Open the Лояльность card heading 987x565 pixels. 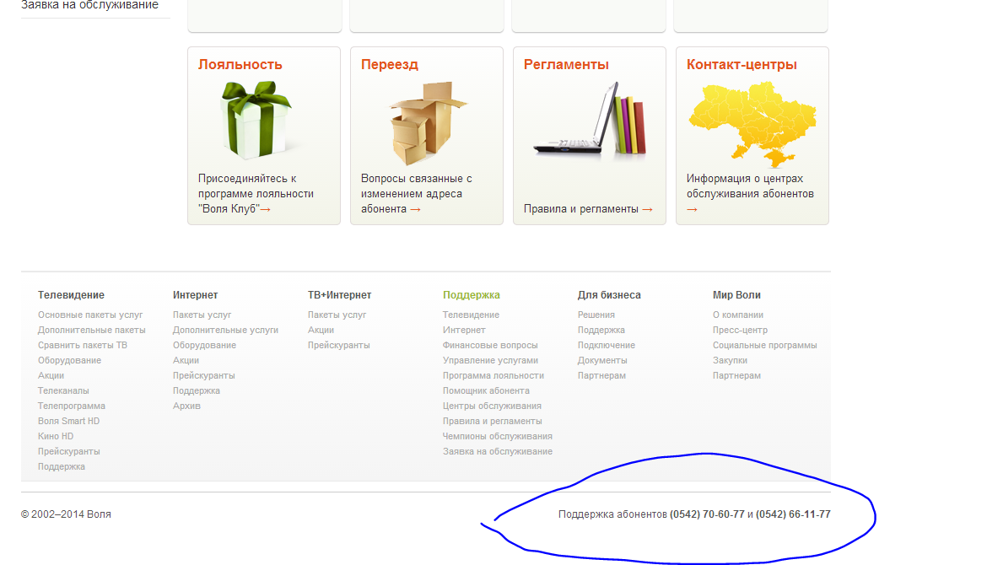point(240,65)
